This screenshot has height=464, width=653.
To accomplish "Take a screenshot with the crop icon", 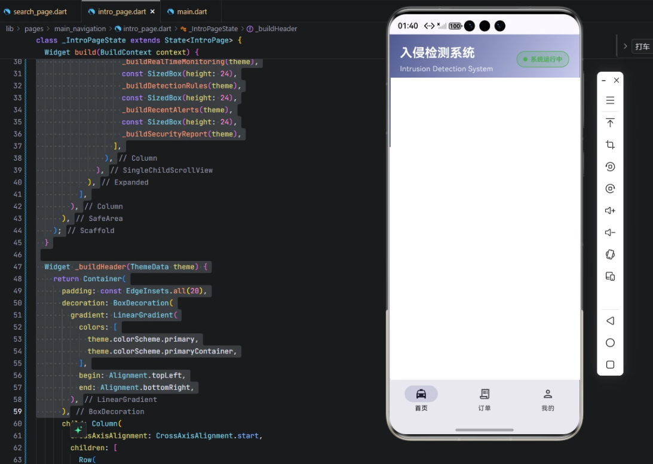I will click(x=610, y=145).
